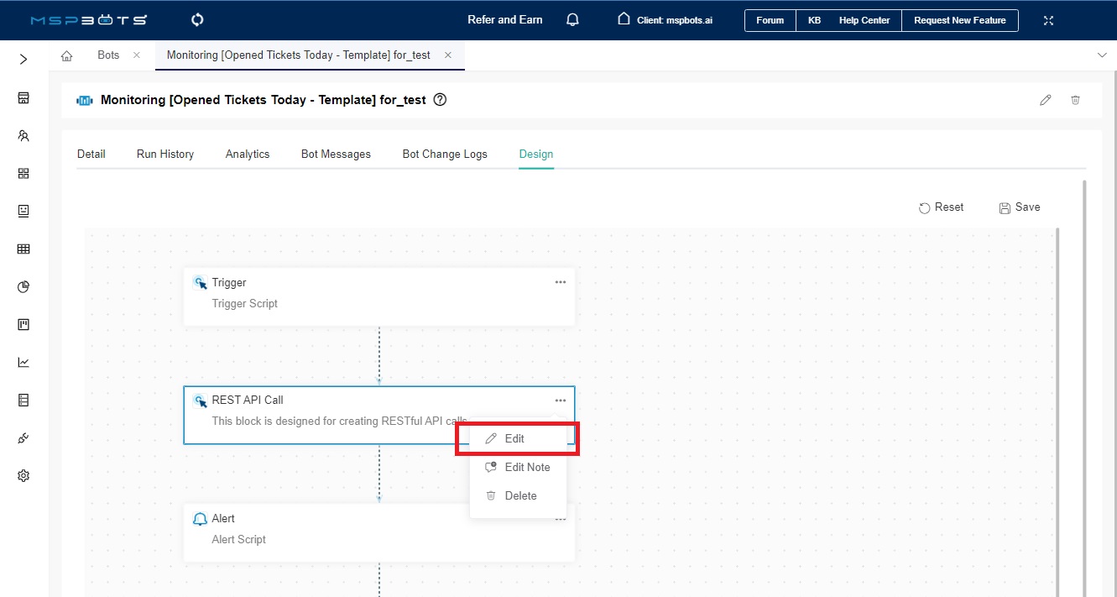This screenshot has width=1117, height=597.
Task: Open the dropdown chevron right of tabs
Action: [1102, 55]
